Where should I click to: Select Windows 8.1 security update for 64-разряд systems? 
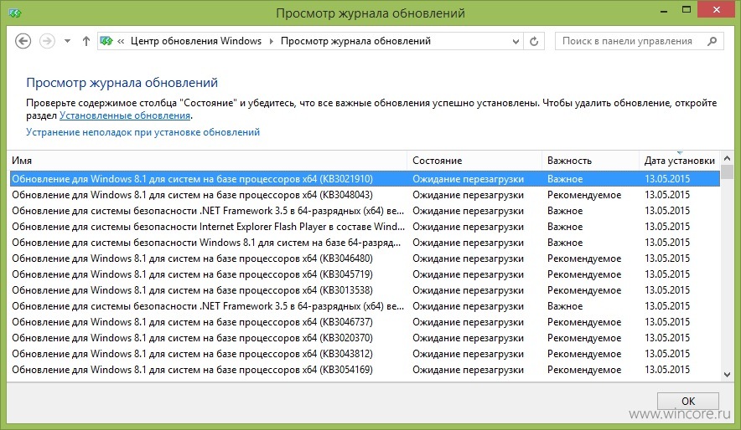(x=365, y=243)
